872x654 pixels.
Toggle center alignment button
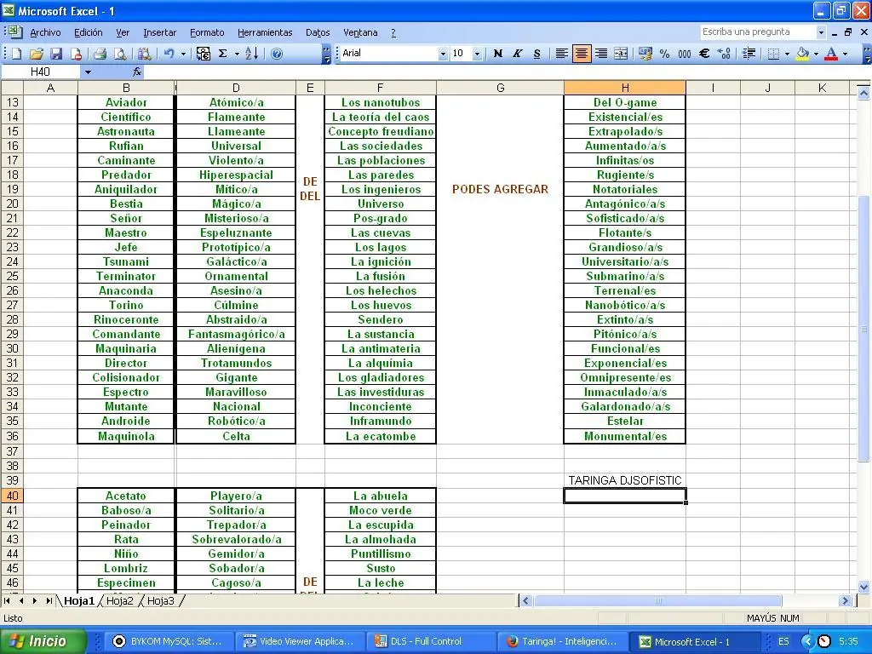point(581,54)
